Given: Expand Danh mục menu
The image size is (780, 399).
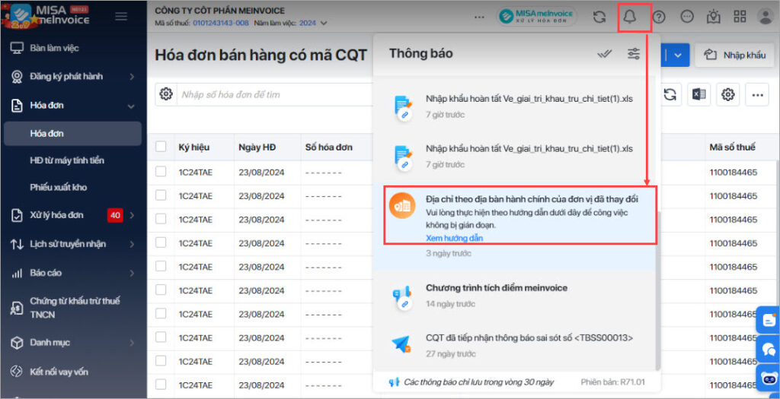Looking at the screenshot, I should point(72,343).
